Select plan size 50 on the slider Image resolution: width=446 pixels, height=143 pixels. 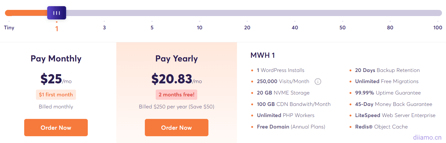342,27
